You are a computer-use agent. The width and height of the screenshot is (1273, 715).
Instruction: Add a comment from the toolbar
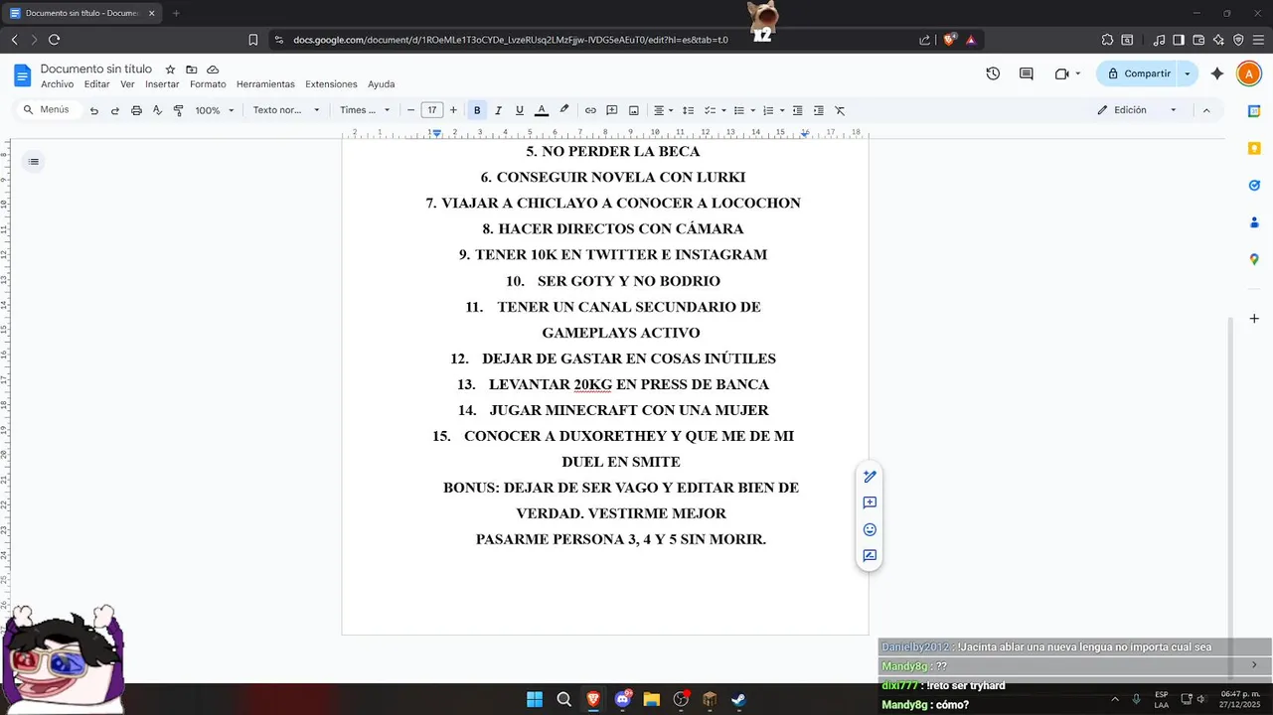coord(612,110)
